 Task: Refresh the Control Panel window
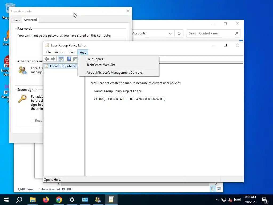click(179, 33)
